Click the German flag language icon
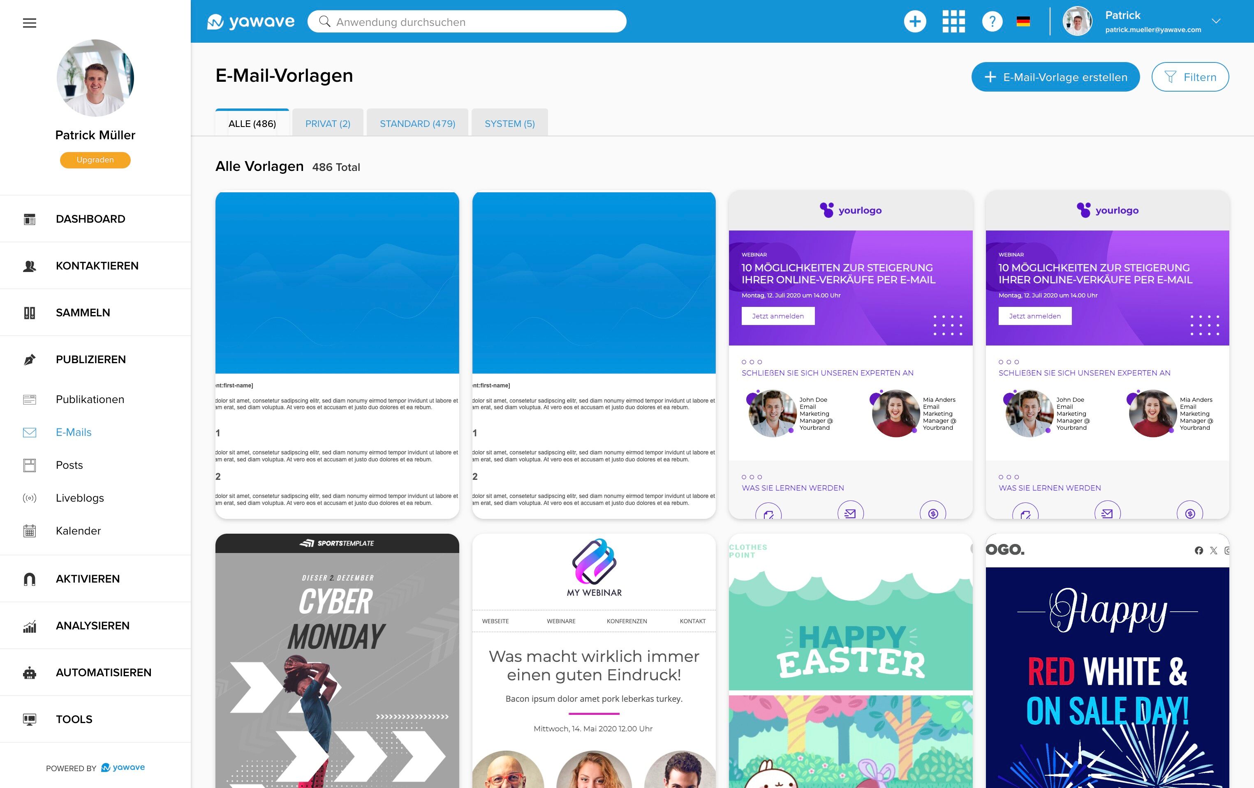 (1023, 21)
